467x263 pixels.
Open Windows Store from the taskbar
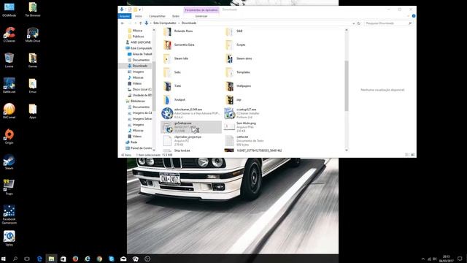pyautogui.click(x=63, y=259)
